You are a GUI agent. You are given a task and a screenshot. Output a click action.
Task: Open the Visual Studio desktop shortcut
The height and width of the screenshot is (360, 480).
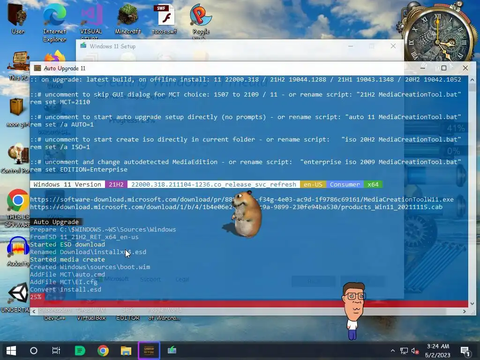(91, 21)
